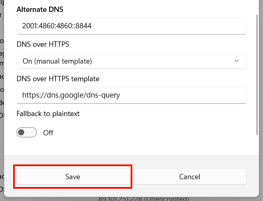Click the round knob of the Off switch
The width and height of the screenshot is (263, 201).
tap(22, 132)
